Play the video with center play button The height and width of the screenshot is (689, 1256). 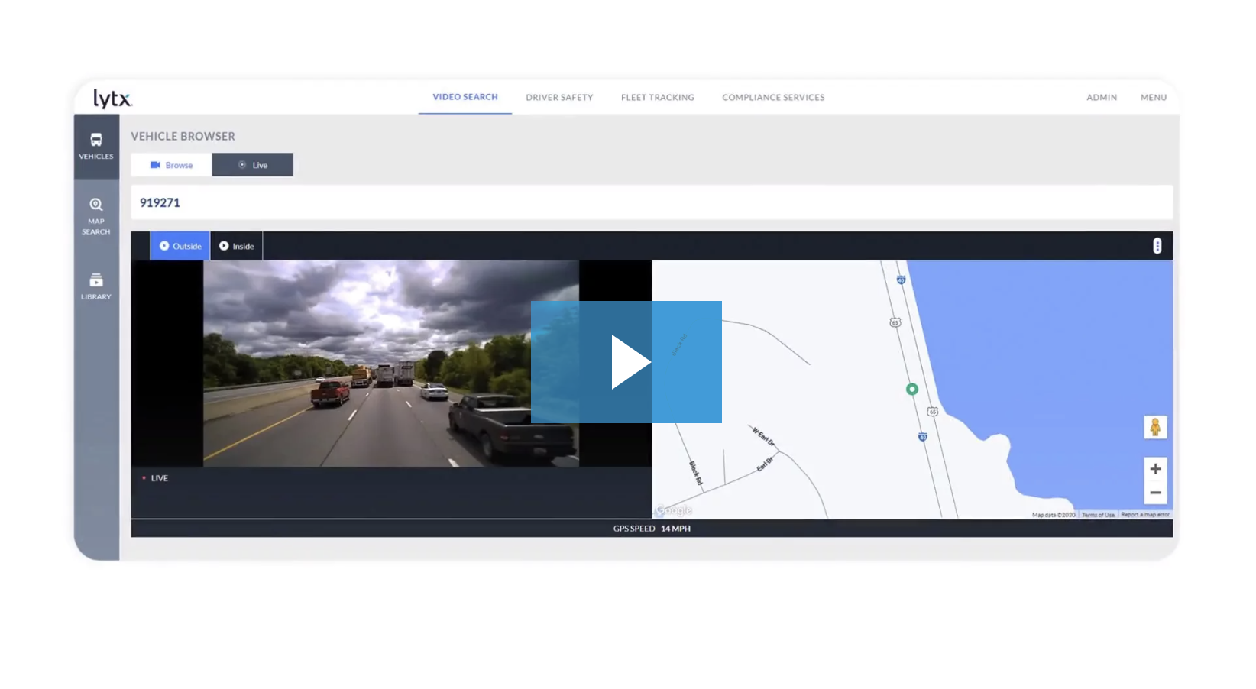(626, 362)
